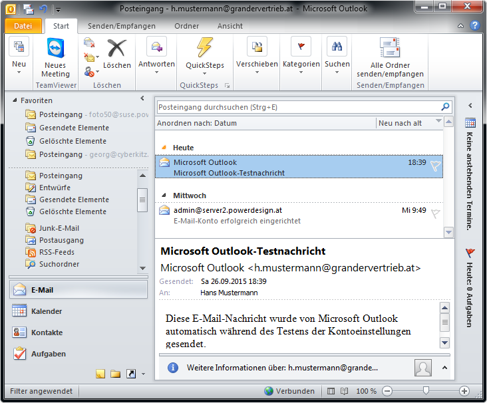487x403 pixels.
Task: Click the search magnifier icon in Posteingang search
Action: [x=446, y=107]
